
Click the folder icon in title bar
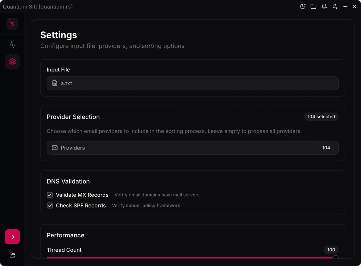pos(313,6)
